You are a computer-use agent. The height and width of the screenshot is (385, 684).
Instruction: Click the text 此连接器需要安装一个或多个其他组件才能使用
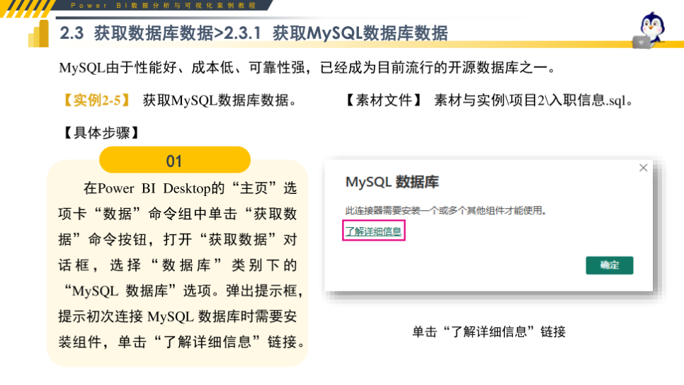click(445, 211)
